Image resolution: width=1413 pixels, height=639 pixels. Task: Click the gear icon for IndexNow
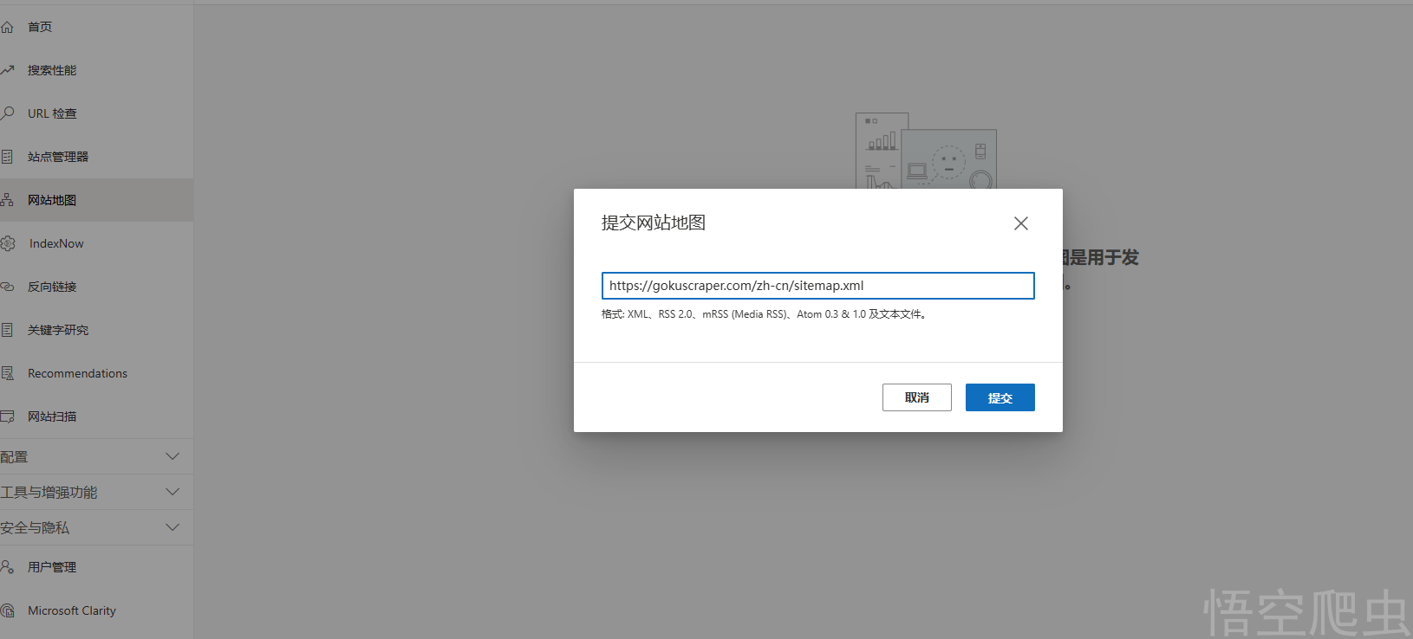click(8, 243)
